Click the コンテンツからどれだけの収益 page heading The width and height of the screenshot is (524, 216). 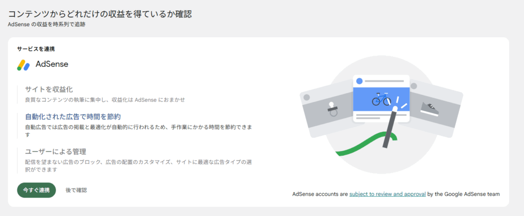[x=100, y=13]
